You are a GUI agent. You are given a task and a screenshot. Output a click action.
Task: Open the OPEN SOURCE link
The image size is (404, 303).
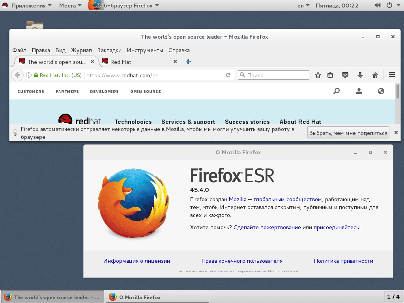click(x=146, y=92)
